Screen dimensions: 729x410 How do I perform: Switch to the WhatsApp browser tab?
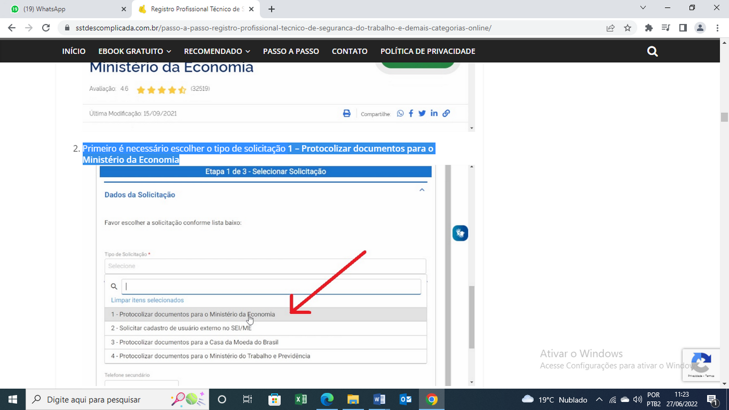click(66, 9)
